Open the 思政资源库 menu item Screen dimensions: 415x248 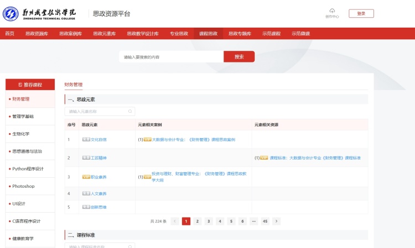(x=37, y=34)
